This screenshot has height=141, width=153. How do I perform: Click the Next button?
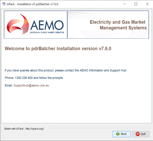tap(121, 134)
